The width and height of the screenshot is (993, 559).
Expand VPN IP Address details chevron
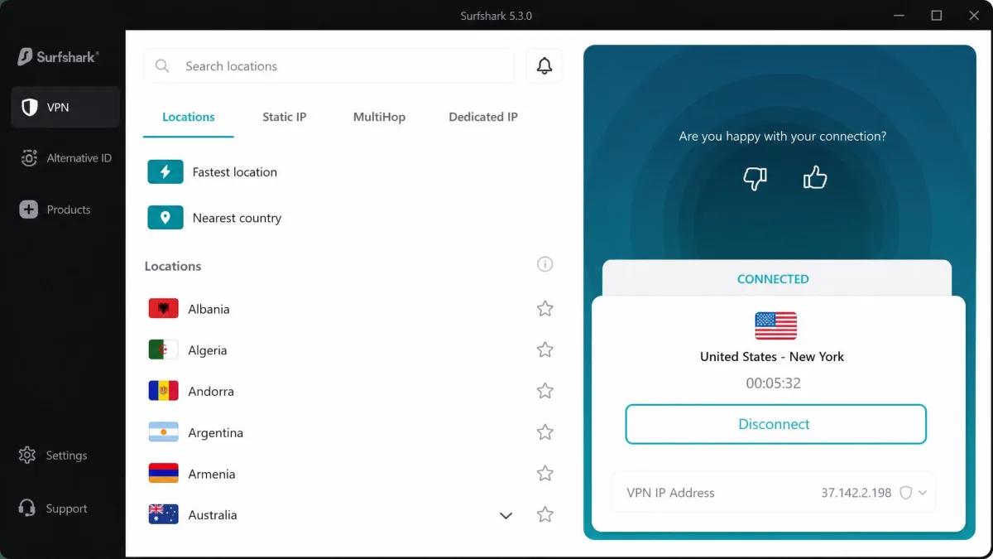point(923,493)
